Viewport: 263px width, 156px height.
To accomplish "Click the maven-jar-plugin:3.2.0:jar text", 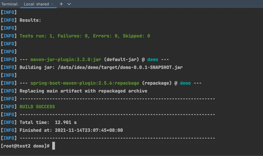I will coord(66,60).
